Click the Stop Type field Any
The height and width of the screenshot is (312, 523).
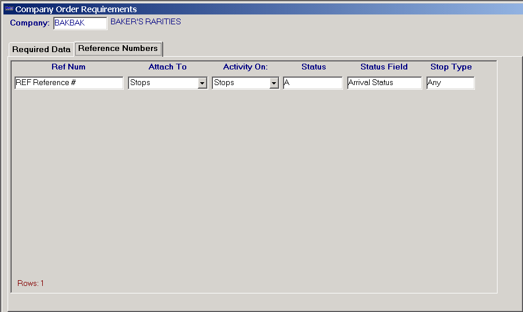tap(450, 83)
